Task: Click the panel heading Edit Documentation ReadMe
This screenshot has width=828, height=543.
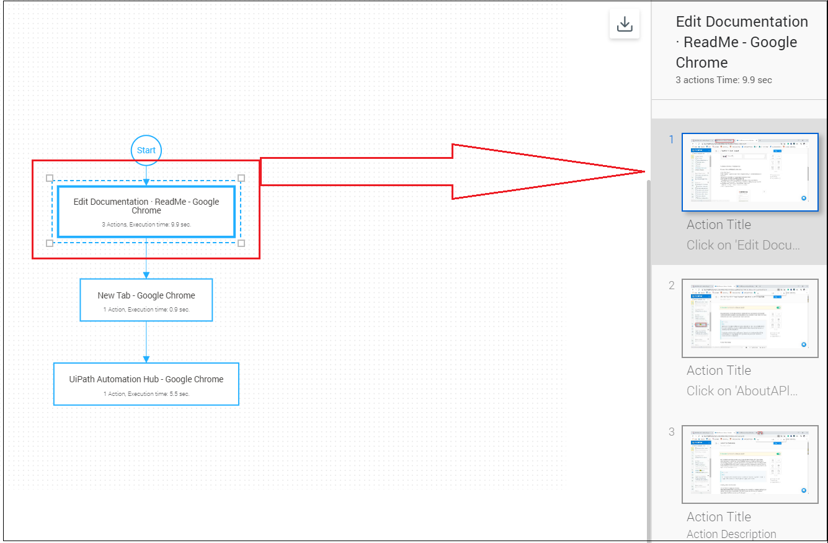Action: pos(741,42)
